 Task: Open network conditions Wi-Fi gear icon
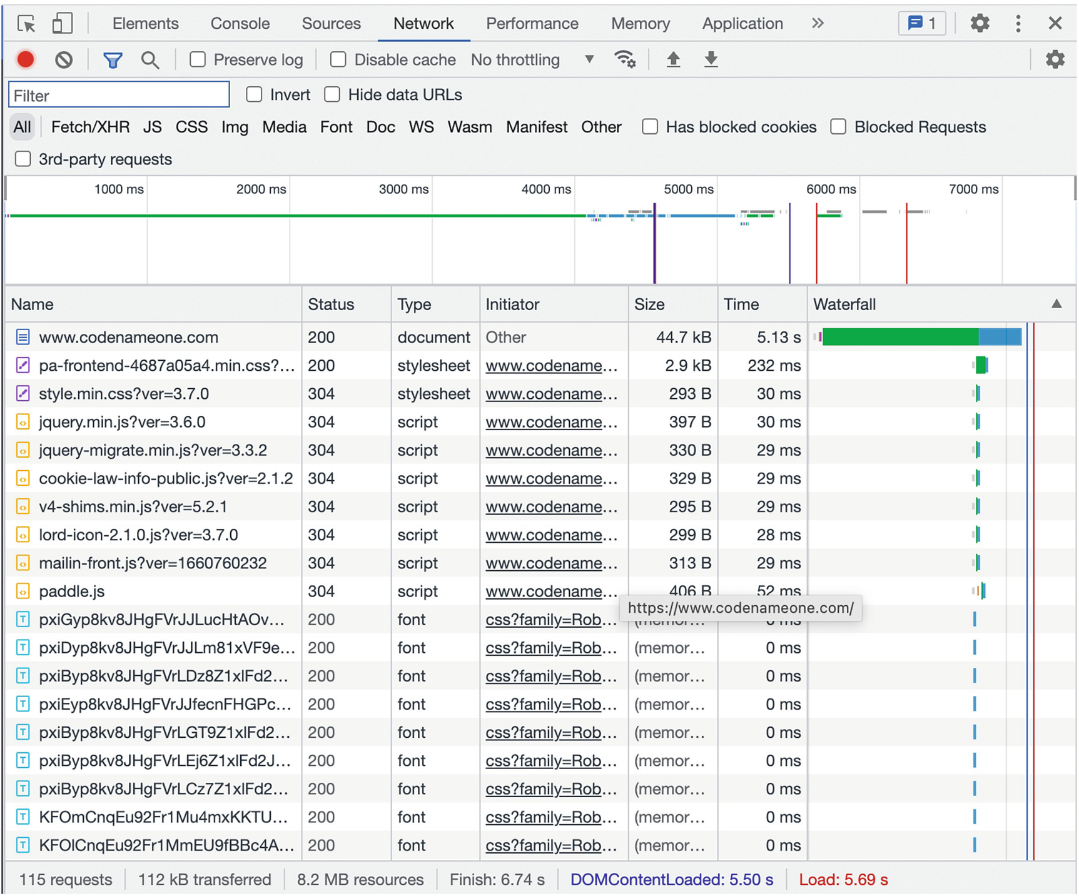pos(624,59)
